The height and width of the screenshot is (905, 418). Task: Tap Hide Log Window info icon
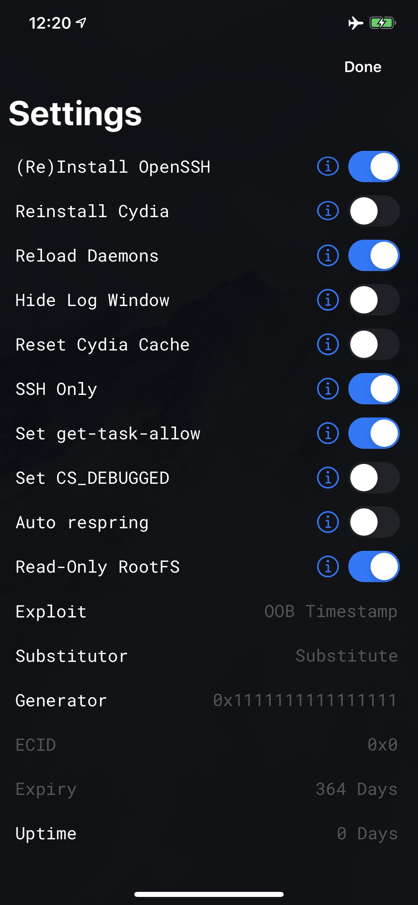coord(328,300)
